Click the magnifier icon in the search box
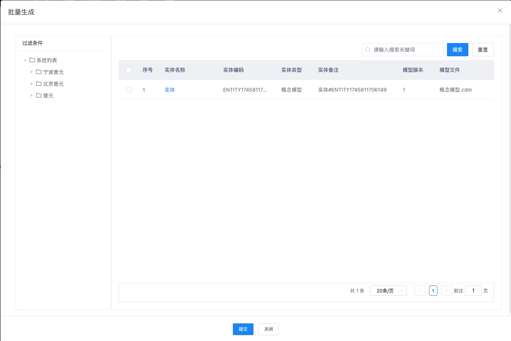 [x=368, y=49]
